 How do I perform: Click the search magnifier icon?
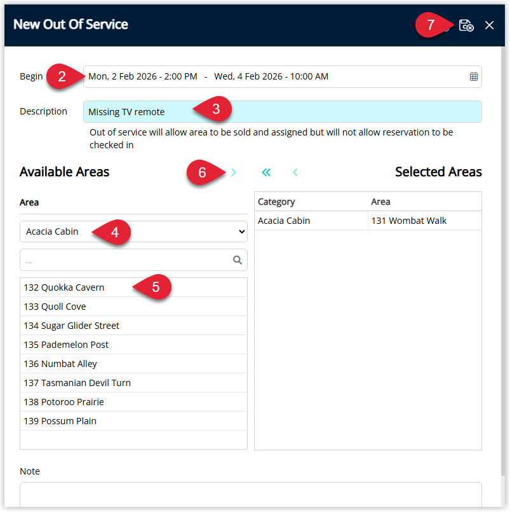pos(238,260)
